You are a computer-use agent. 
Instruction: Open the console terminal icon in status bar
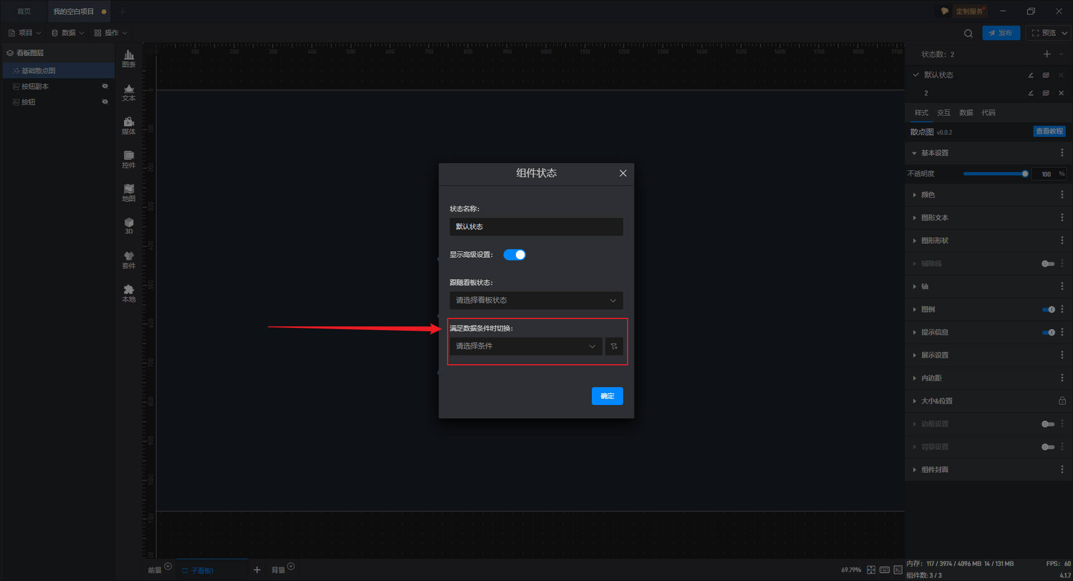tap(898, 570)
